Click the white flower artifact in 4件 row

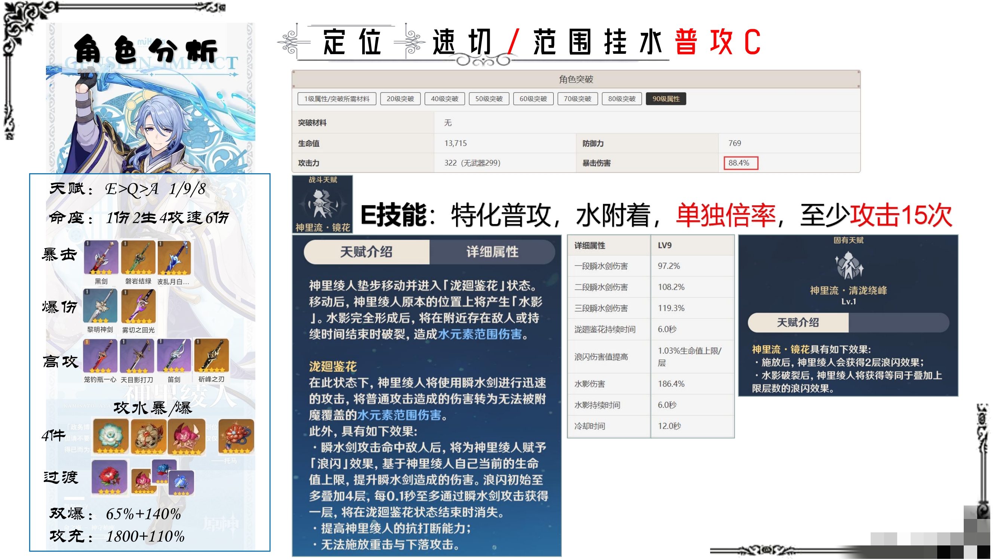pos(111,436)
